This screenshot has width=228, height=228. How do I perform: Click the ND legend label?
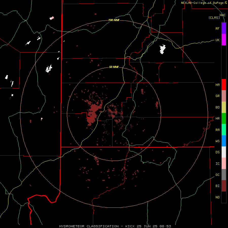[217, 197]
